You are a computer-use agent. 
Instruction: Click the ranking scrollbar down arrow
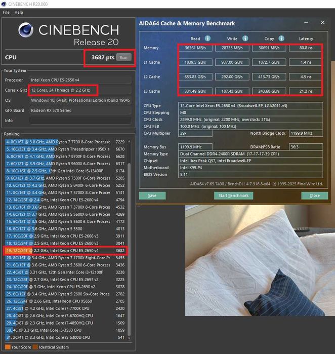(x=129, y=338)
